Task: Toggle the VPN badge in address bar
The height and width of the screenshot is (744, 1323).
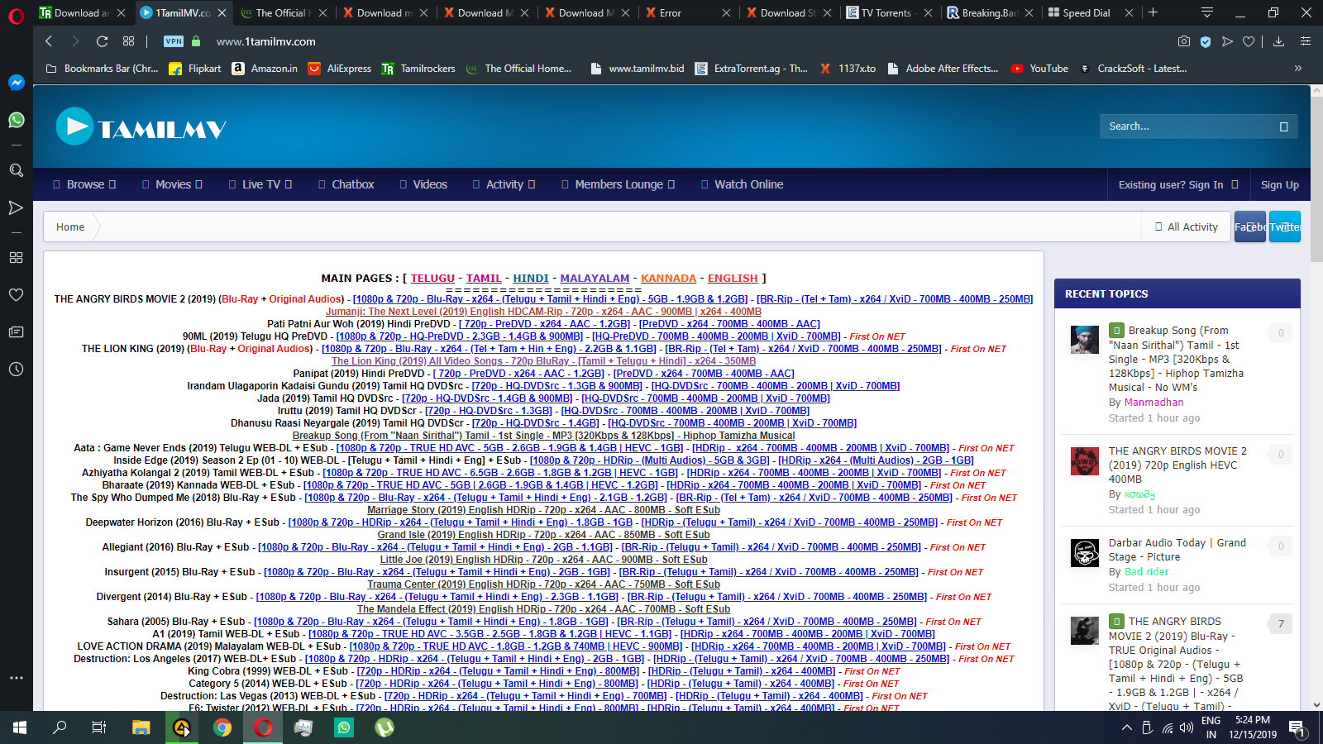Action: tap(174, 41)
